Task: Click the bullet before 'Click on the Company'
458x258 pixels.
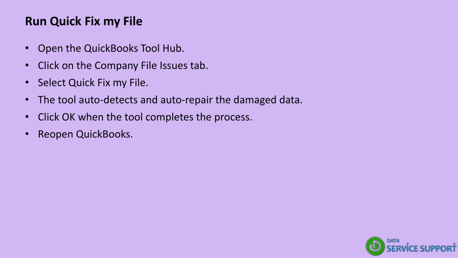Action: pos(27,65)
